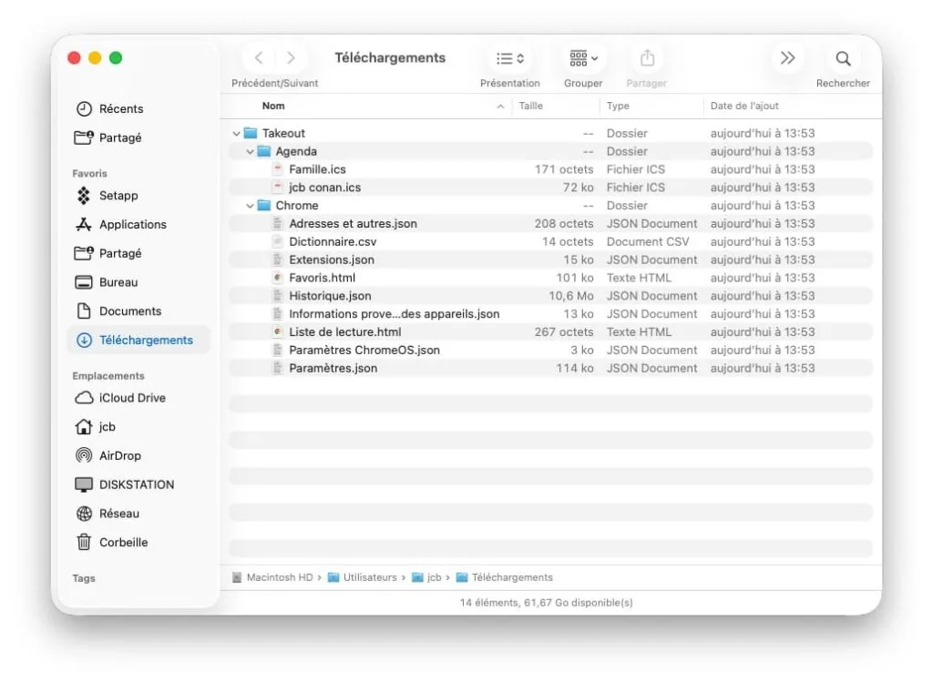The width and height of the screenshot is (933, 682).
Task: Click the forward arrow navigation button
Action: pyautogui.click(x=291, y=58)
